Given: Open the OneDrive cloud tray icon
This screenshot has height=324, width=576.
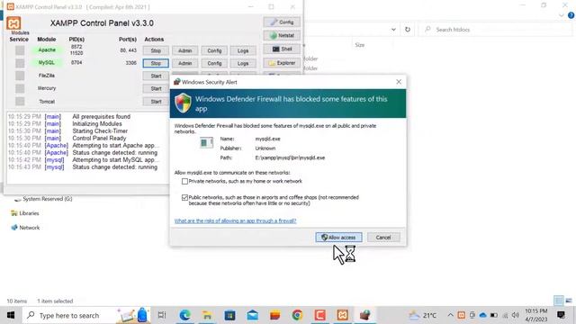Looking at the screenshot, I should click(x=482, y=315).
